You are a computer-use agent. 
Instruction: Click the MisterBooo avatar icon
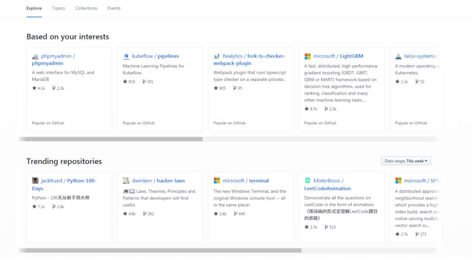click(x=307, y=181)
